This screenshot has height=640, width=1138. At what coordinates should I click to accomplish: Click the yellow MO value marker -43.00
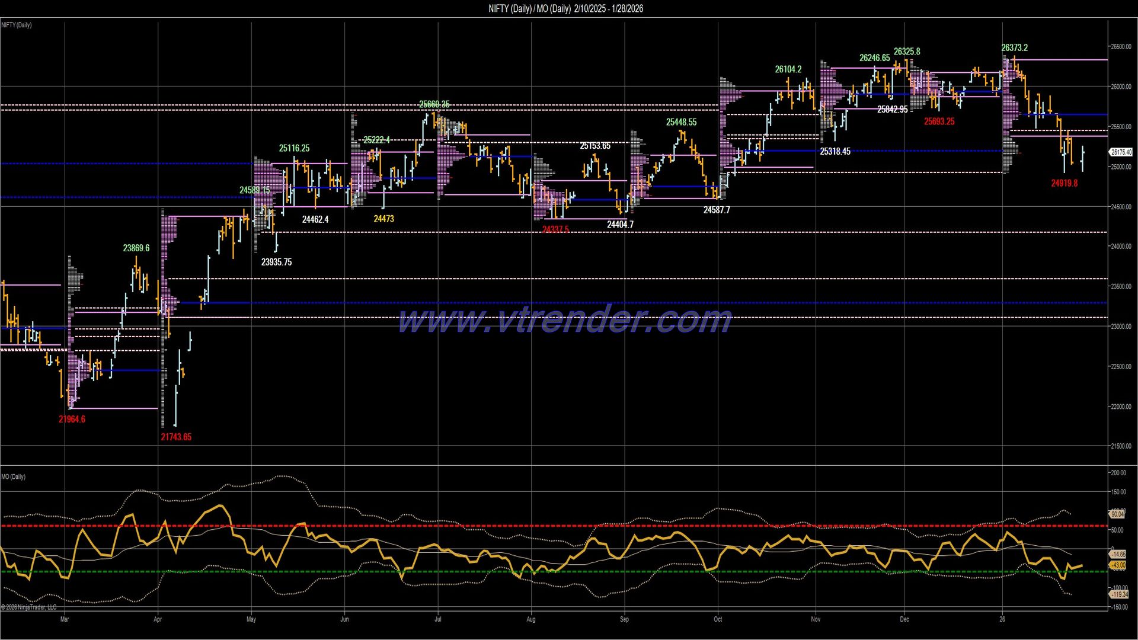click(x=1119, y=566)
